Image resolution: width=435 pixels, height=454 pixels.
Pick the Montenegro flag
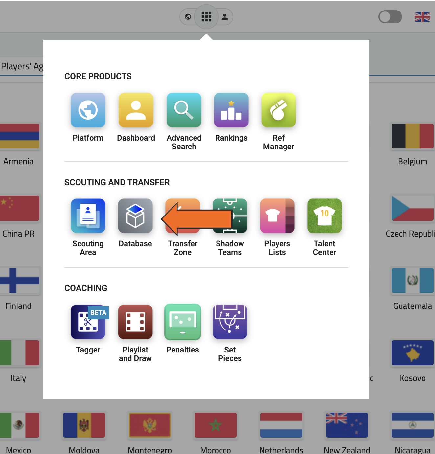[150, 425]
